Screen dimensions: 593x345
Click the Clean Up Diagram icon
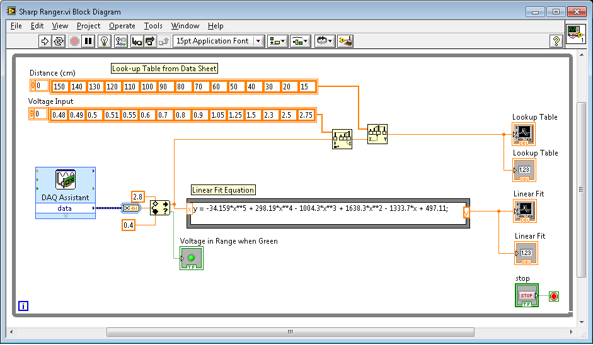tap(345, 41)
